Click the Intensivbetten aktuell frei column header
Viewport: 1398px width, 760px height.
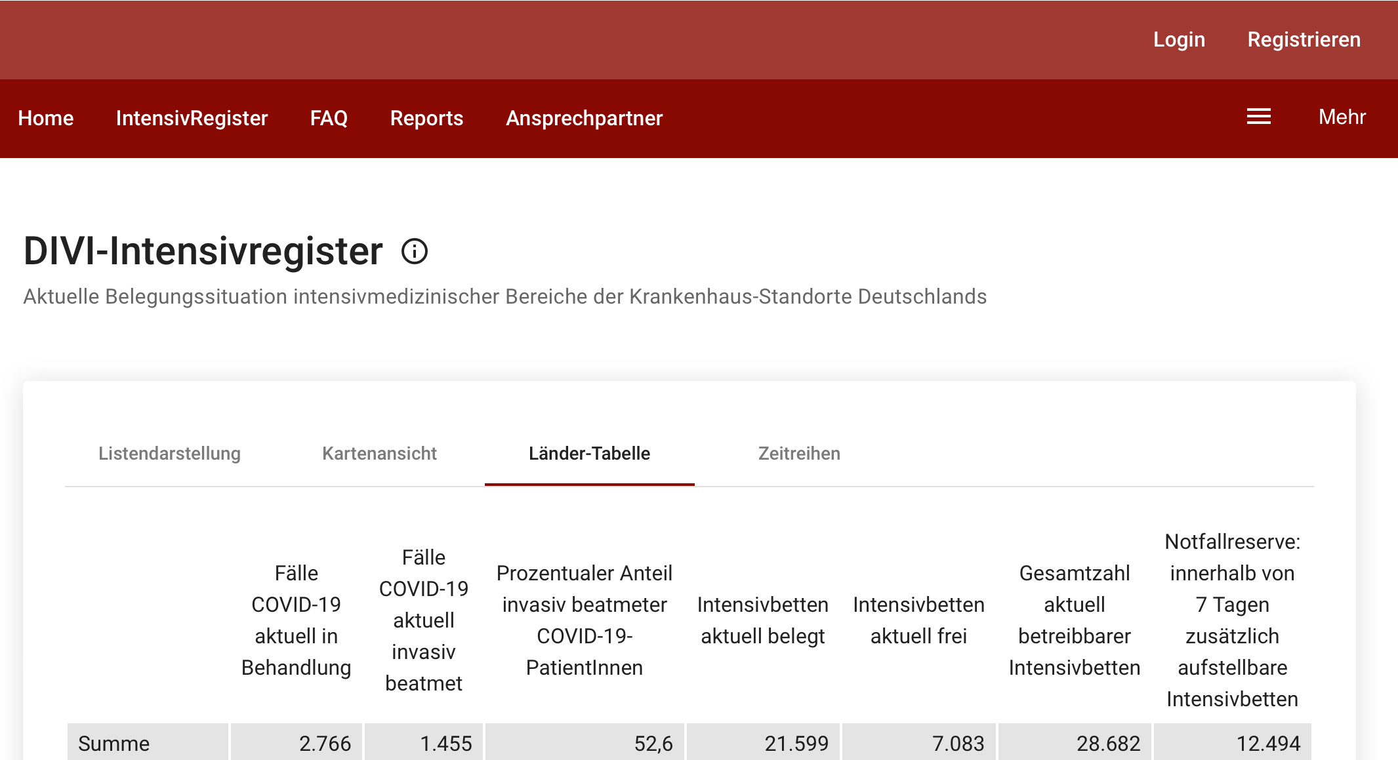point(918,620)
